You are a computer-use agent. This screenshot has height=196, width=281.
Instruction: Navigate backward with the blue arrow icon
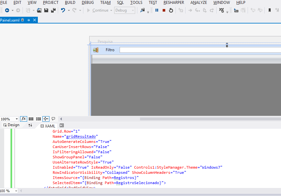coord(7,10)
